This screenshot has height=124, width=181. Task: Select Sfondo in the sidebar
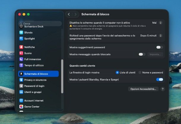pyautogui.click(x=38, y=33)
